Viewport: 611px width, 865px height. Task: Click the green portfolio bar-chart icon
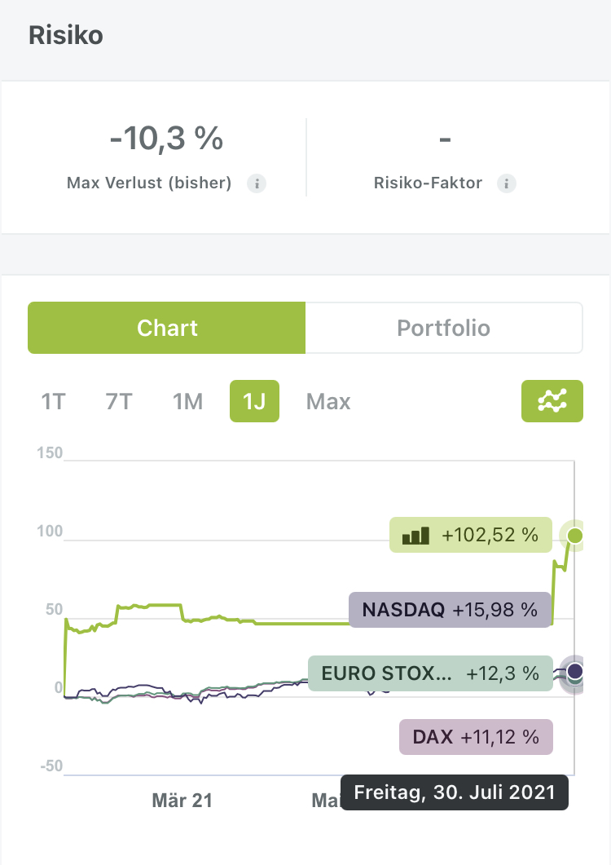point(415,536)
